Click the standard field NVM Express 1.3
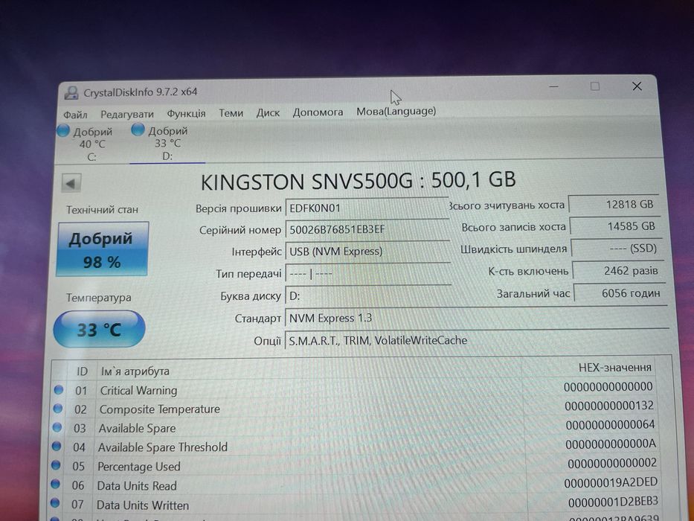The image size is (694, 521). pyautogui.click(x=476, y=318)
